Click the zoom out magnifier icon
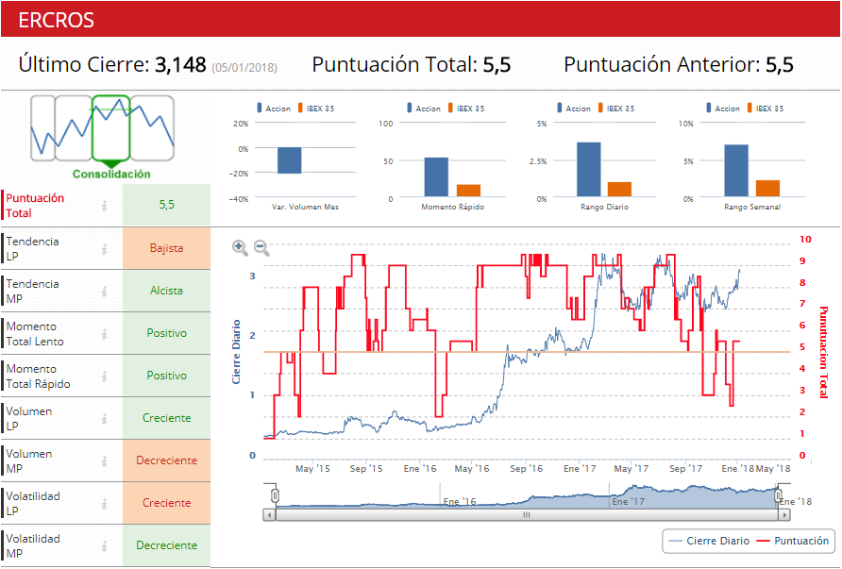This screenshot has height=569, width=842. click(261, 248)
